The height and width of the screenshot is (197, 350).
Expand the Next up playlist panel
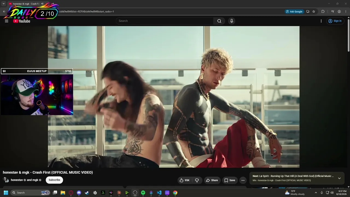pos(339,178)
